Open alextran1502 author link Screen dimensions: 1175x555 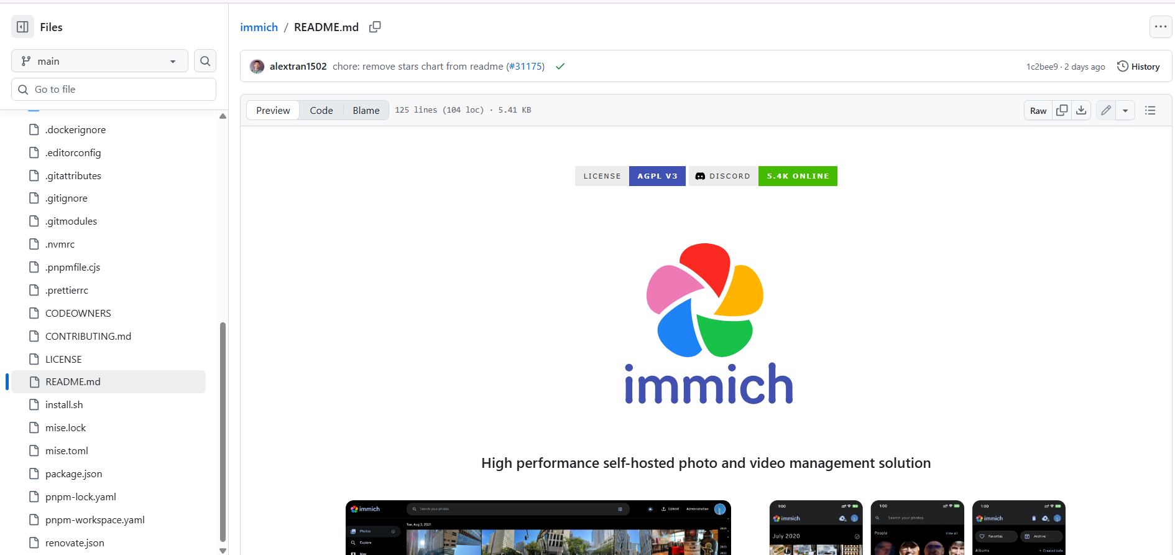coord(298,67)
